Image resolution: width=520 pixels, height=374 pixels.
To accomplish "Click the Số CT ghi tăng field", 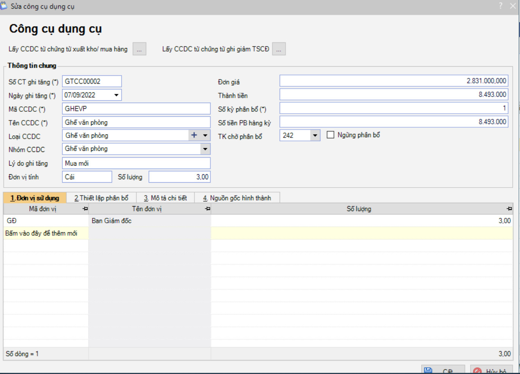I will pyautogui.click(x=92, y=81).
